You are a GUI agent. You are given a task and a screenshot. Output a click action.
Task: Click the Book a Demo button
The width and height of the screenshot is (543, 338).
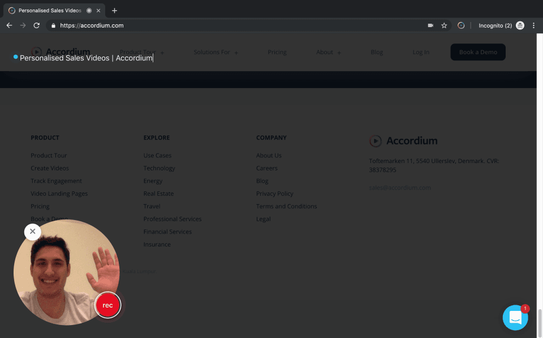[x=478, y=52]
